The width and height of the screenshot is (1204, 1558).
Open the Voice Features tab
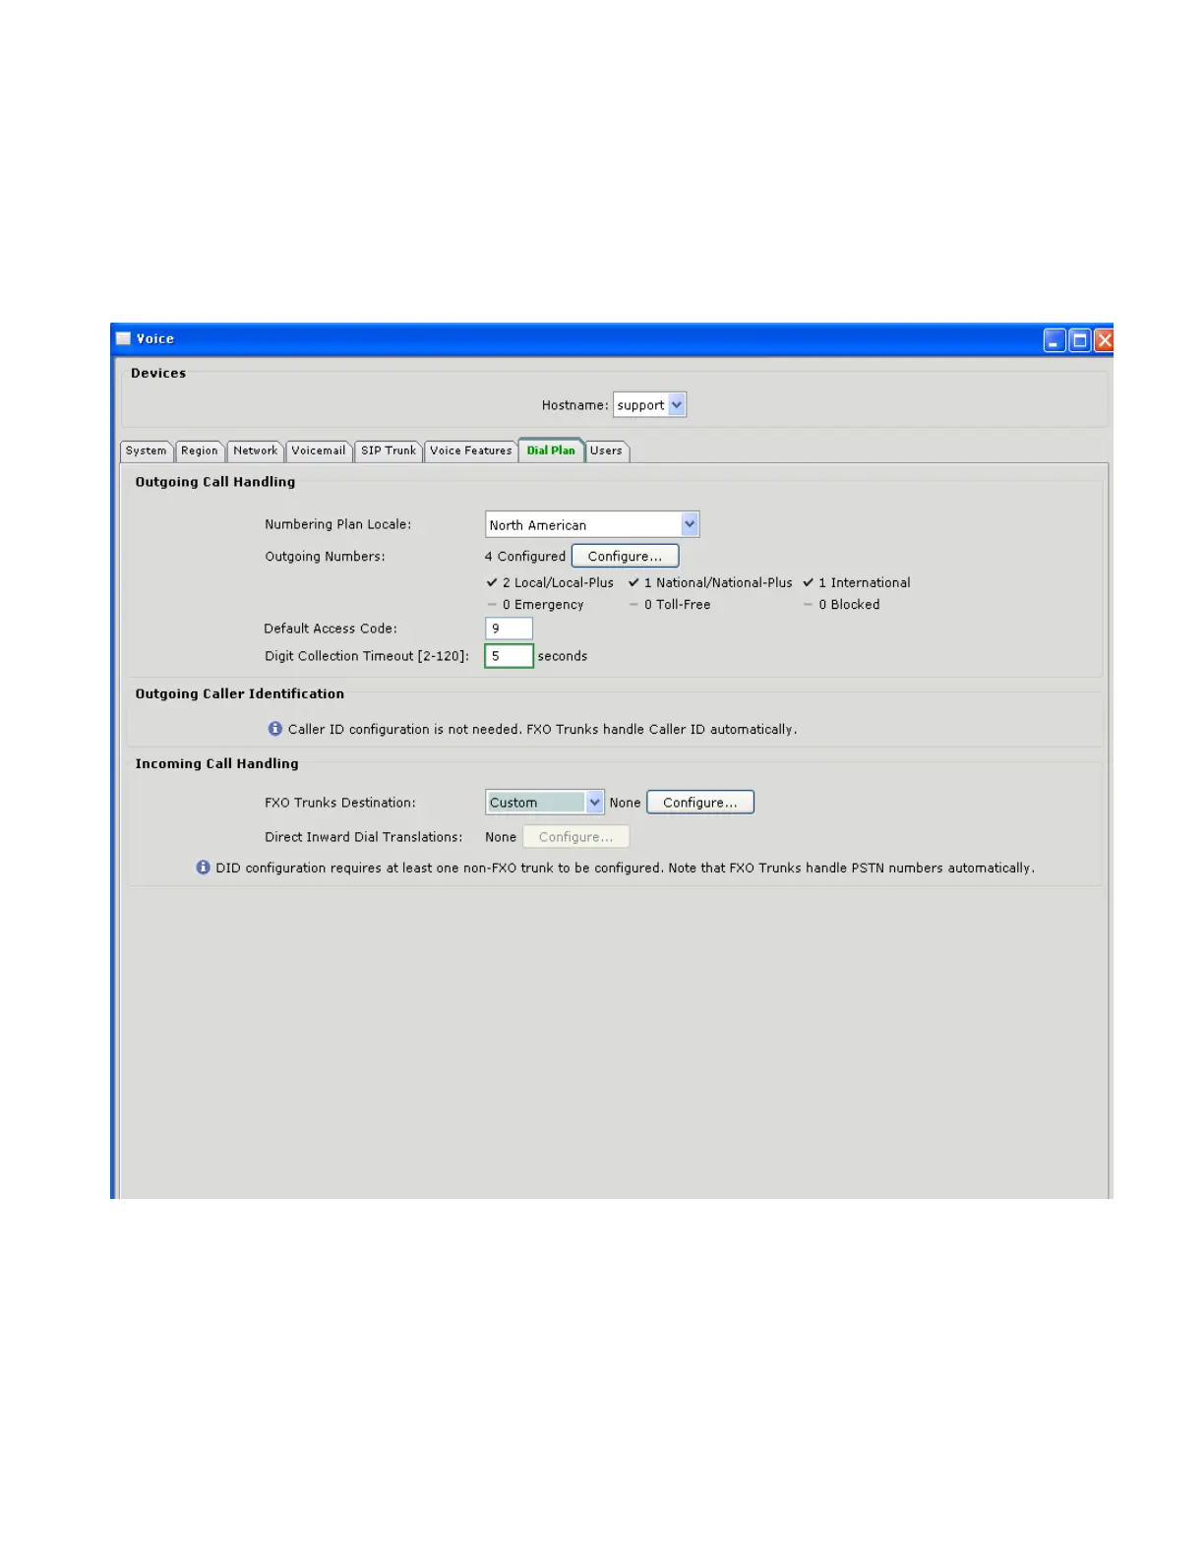pos(471,450)
